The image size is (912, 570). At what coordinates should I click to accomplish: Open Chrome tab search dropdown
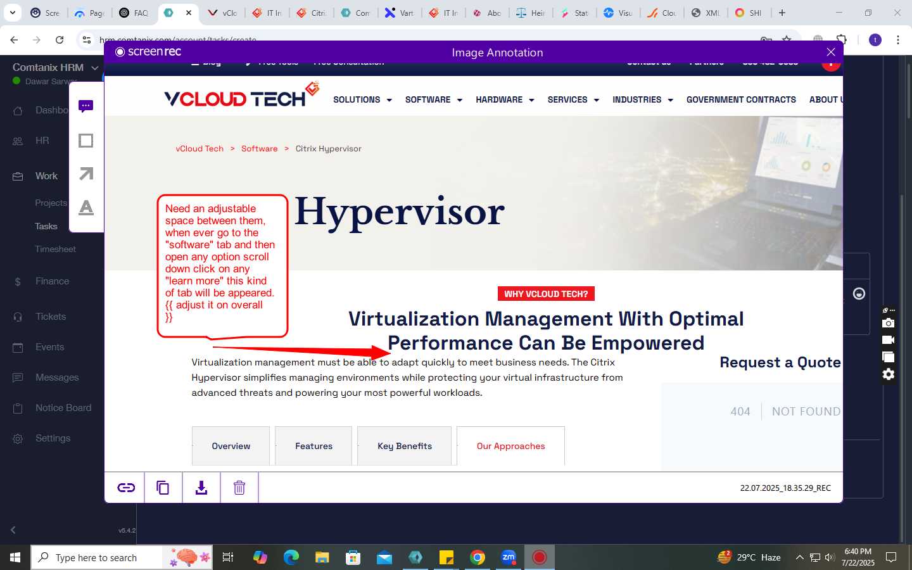point(13,13)
